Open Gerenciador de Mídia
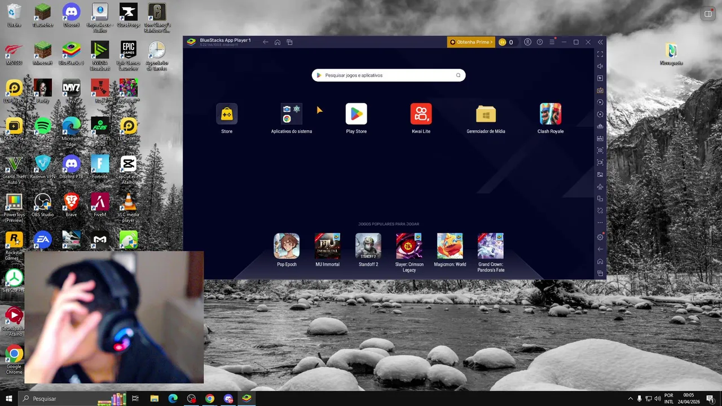The height and width of the screenshot is (406, 722). tap(486, 114)
